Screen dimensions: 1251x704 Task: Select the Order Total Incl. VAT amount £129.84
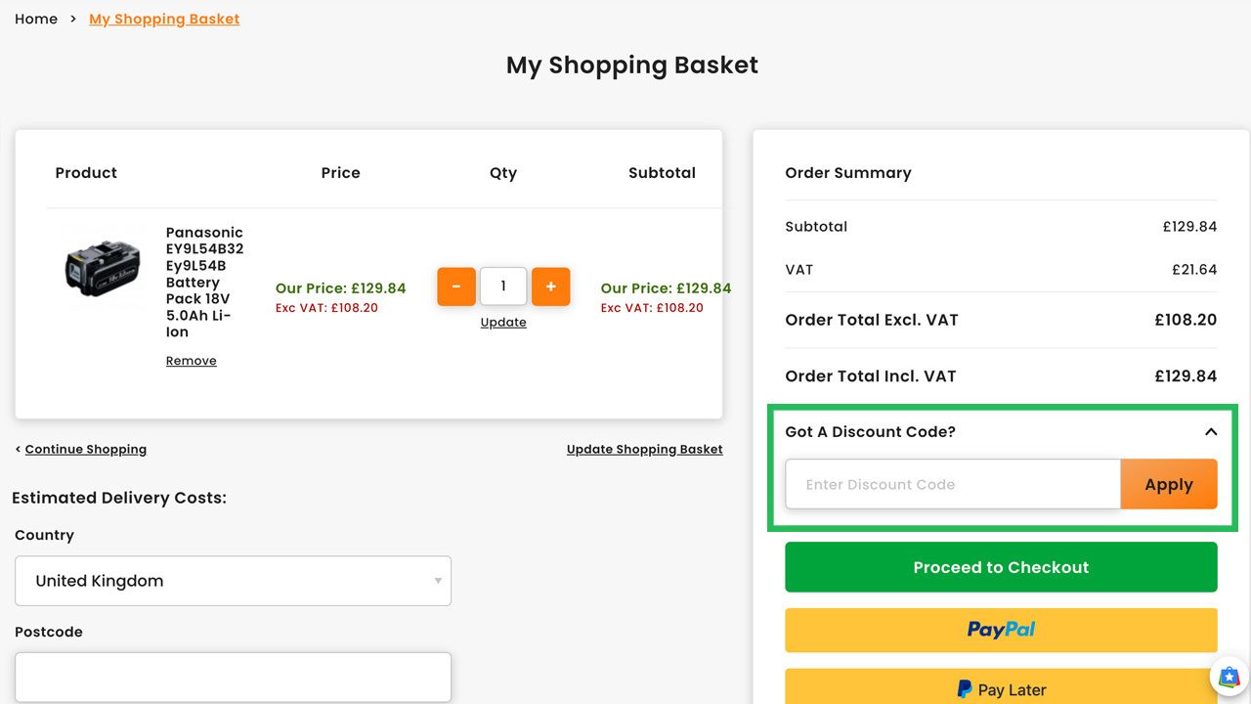[x=1186, y=376]
